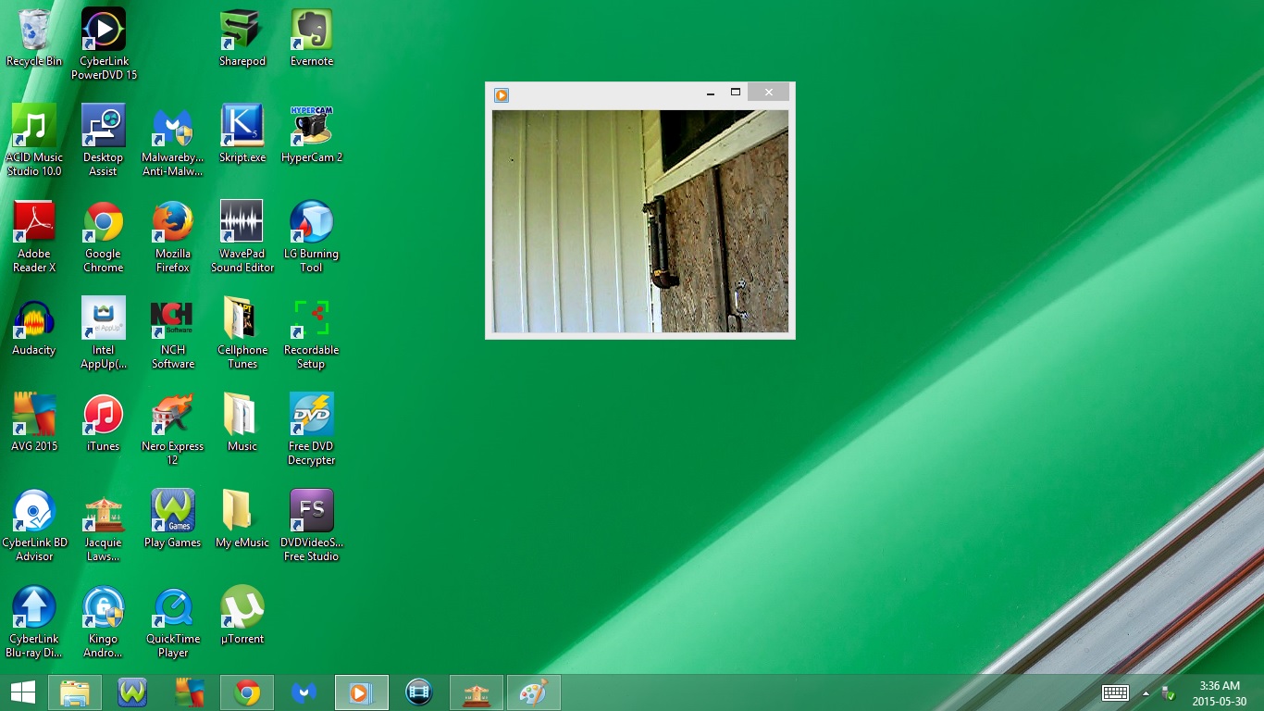Image resolution: width=1264 pixels, height=711 pixels.
Task: Show hidden tray icons arrow
Action: [1146, 692]
